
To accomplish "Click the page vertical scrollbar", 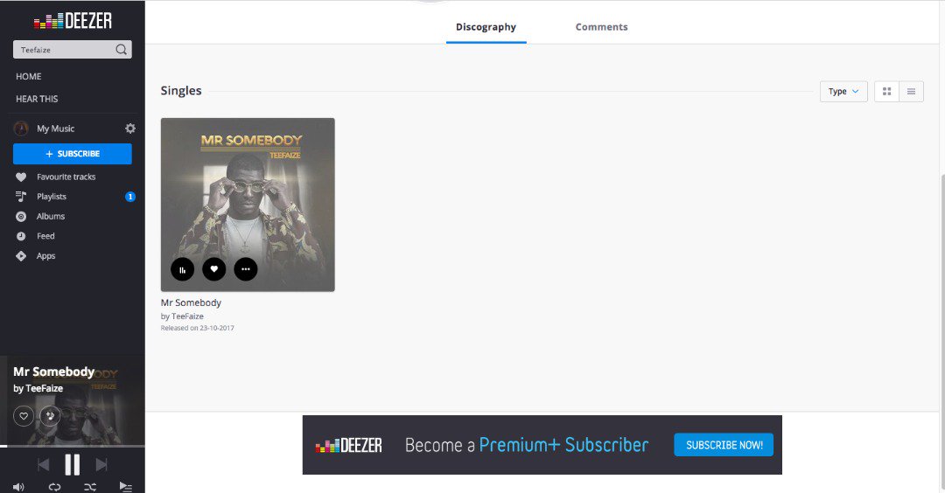I will [x=941, y=331].
